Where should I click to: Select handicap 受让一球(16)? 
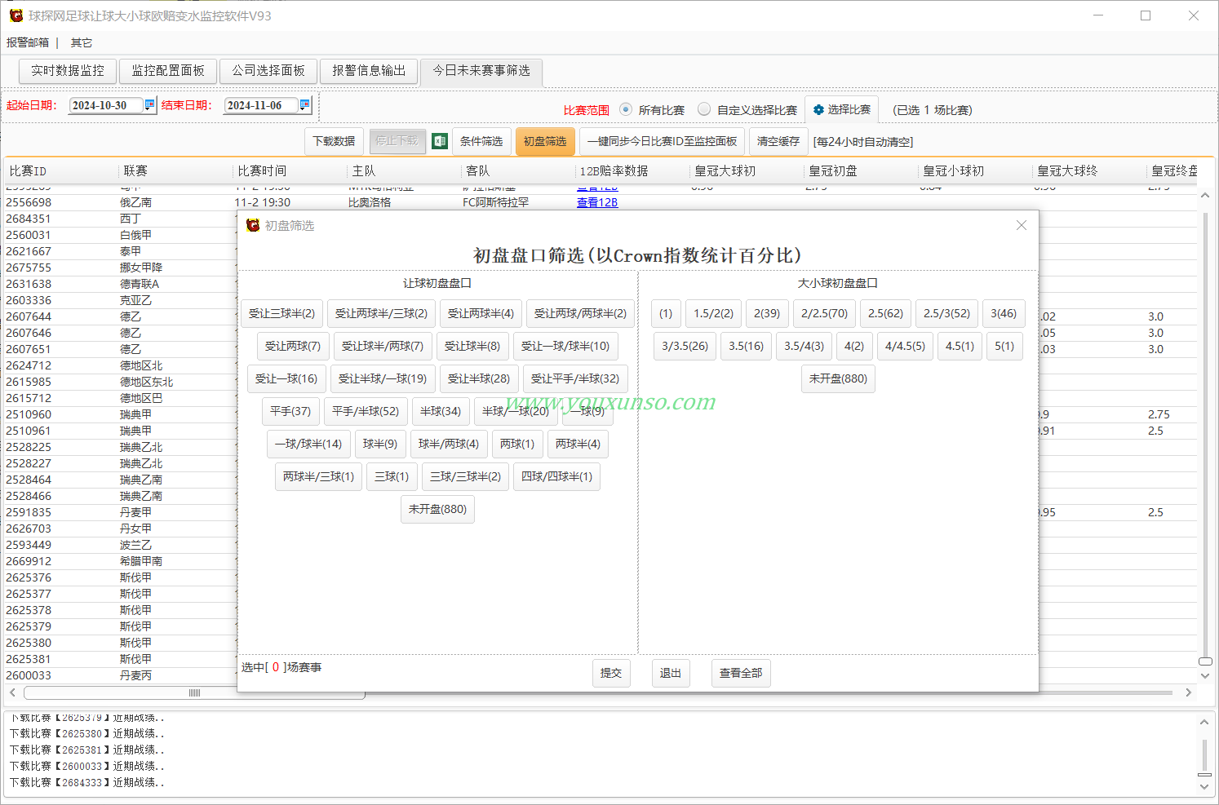point(286,378)
